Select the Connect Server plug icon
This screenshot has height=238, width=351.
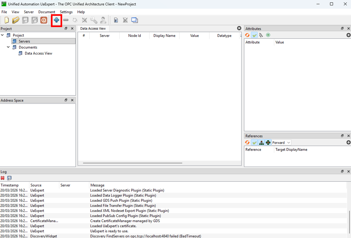75,20
